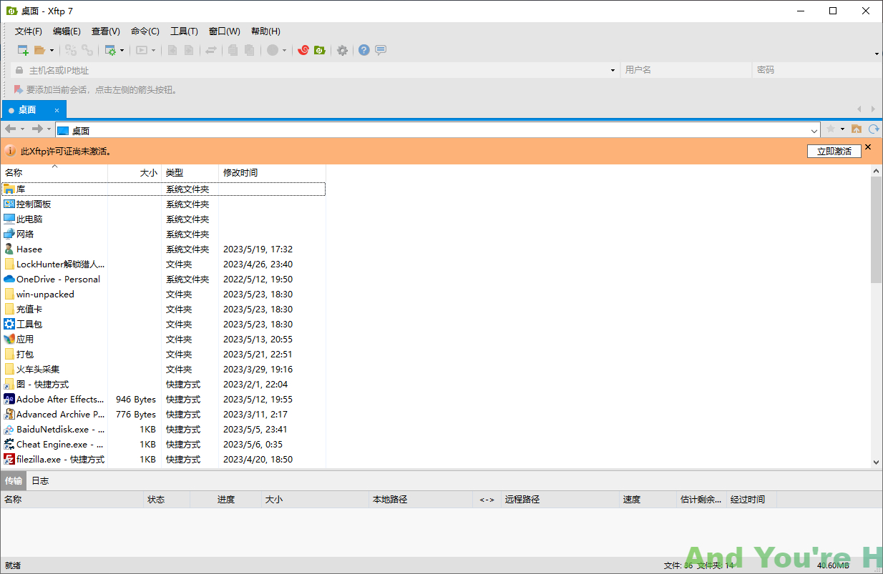The height and width of the screenshot is (574, 883).
Task: Click the Back navigation arrow
Action: [10, 129]
